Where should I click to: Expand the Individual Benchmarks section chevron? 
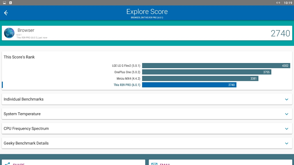(287, 99)
